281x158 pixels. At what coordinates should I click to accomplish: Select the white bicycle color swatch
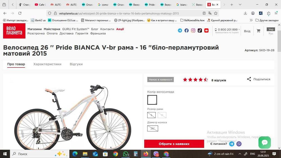(152, 100)
